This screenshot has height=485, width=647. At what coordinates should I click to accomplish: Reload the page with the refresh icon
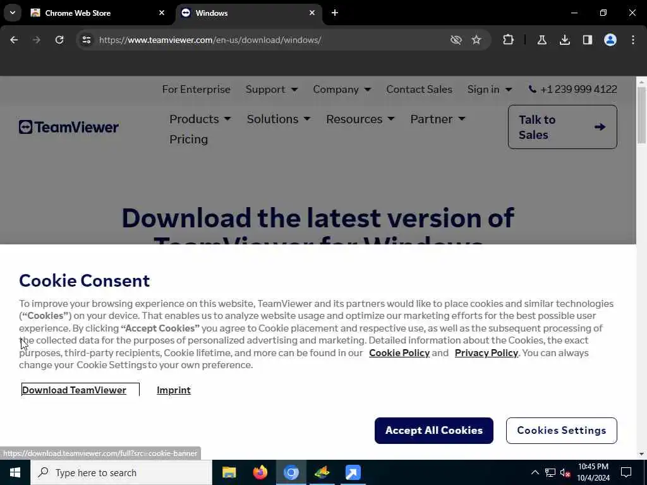coord(59,40)
